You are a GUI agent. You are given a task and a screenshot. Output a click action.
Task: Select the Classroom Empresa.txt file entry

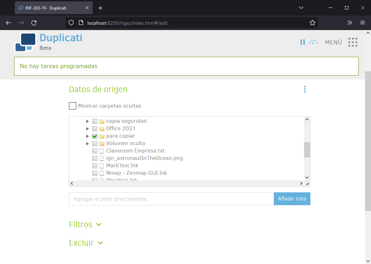pos(135,151)
